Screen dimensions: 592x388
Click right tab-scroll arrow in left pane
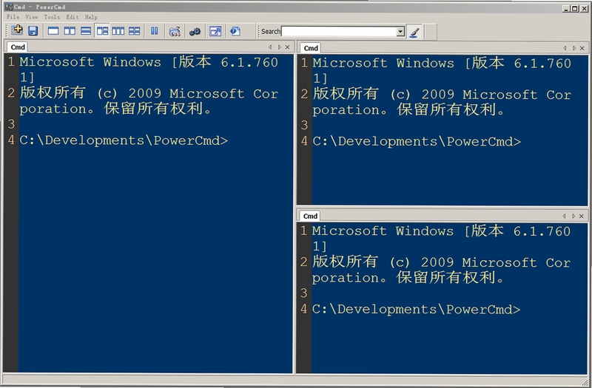(280, 47)
